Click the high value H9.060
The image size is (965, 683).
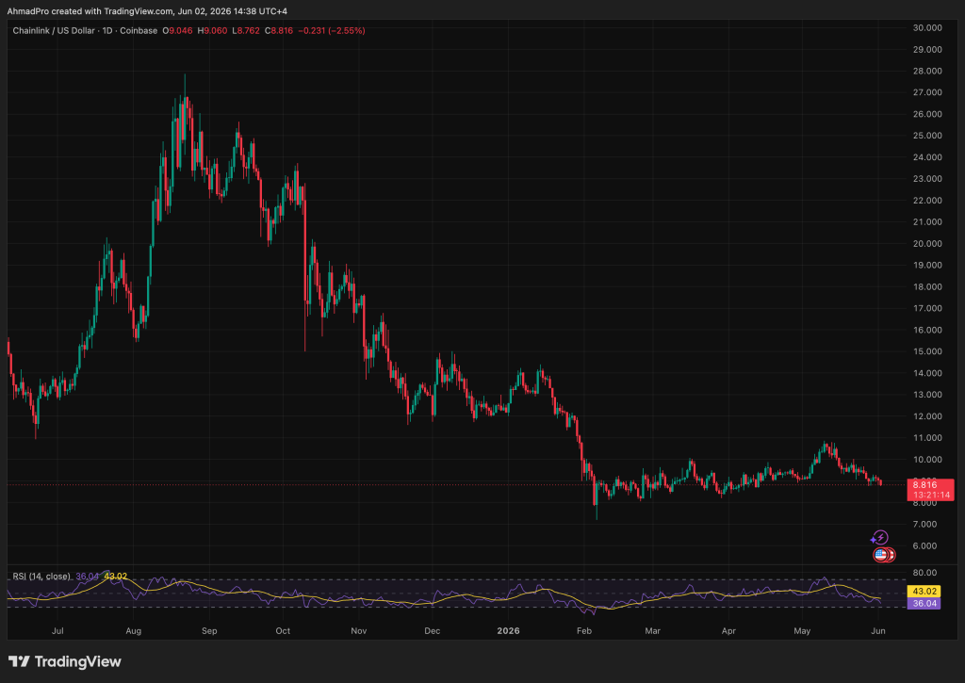tap(212, 30)
